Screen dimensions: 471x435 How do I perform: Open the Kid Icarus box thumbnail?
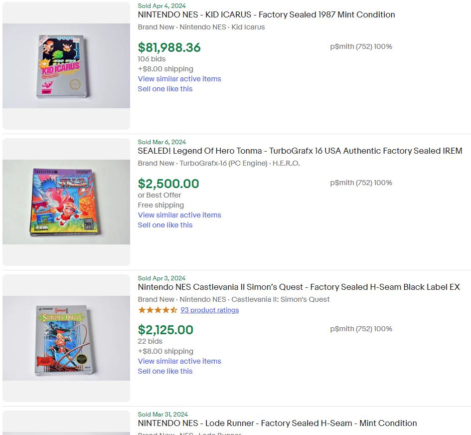(66, 66)
